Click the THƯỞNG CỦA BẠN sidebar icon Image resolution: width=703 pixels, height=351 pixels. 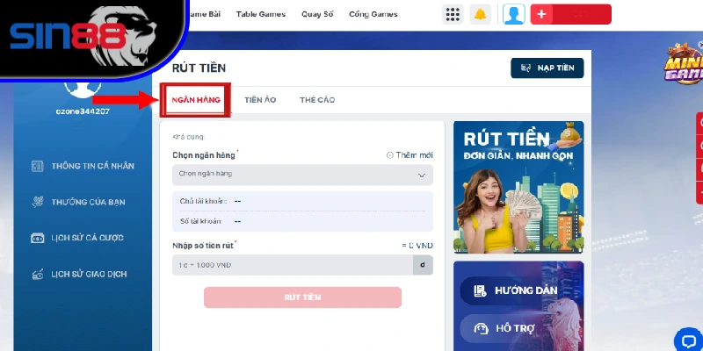point(37,202)
